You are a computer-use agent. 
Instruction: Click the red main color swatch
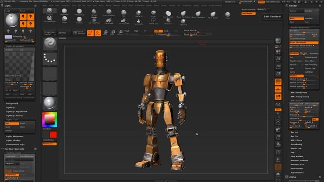(53, 135)
